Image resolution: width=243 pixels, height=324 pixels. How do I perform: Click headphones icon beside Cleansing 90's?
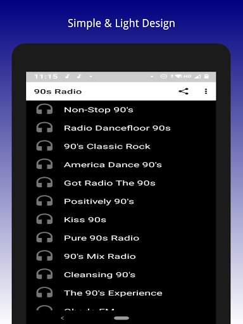click(44, 275)
